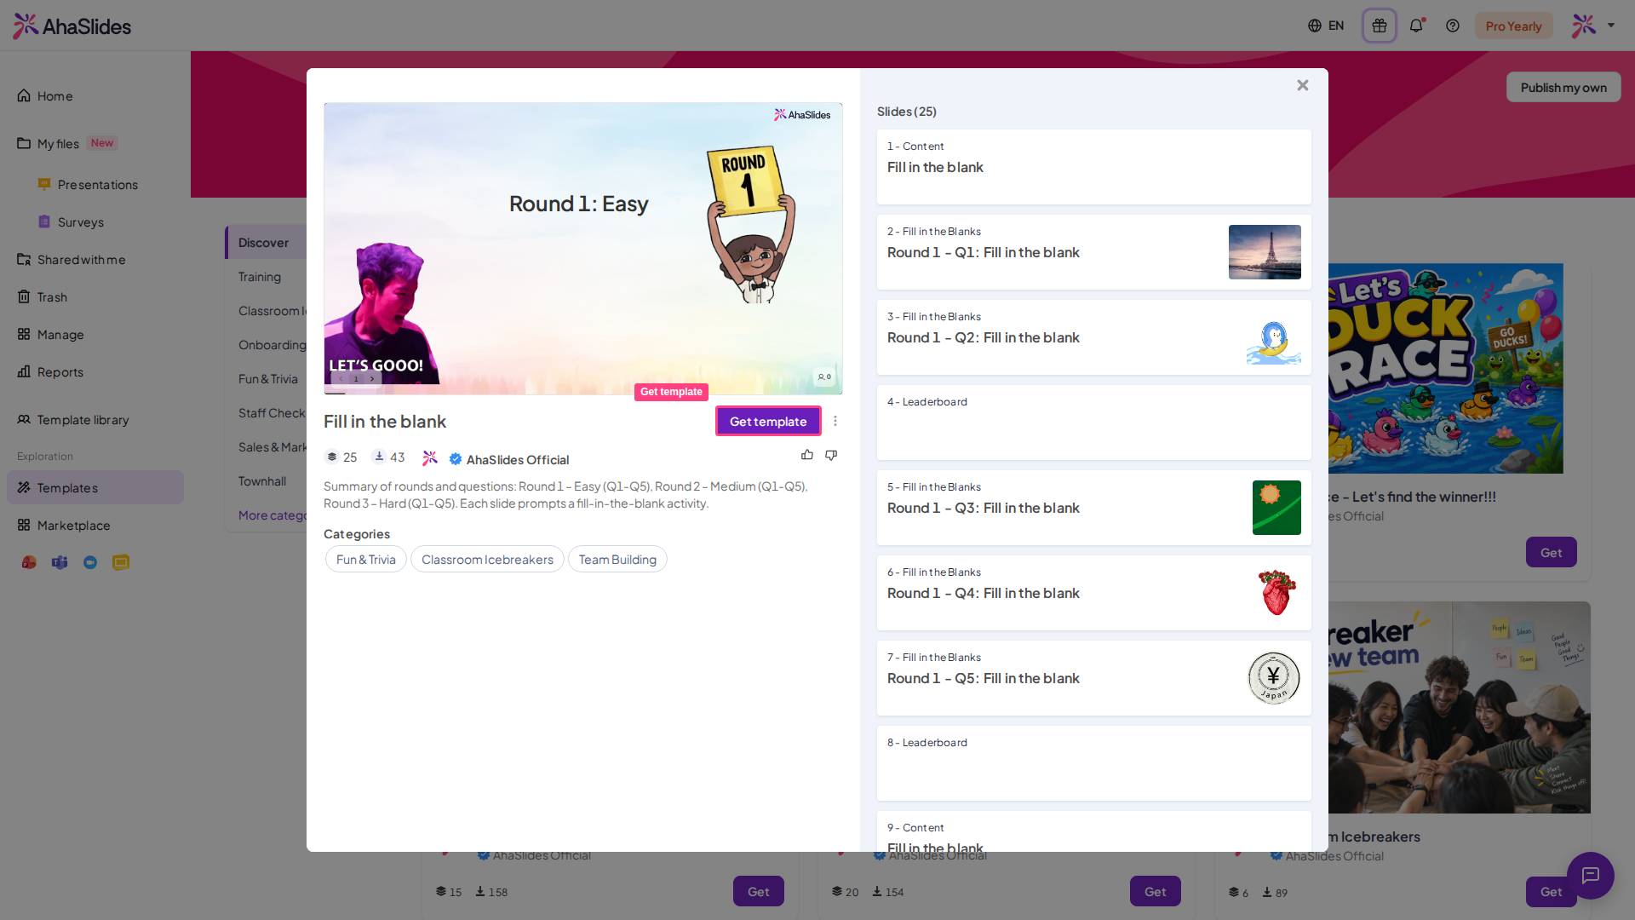Like the template with thumbs up

(x=807, y=455)
